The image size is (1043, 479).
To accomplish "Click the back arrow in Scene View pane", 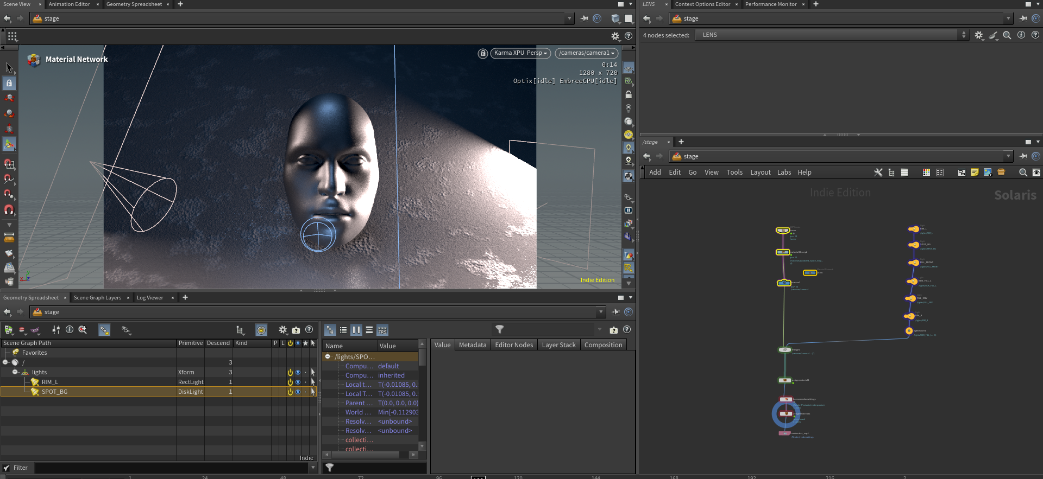I will point(7,18).
